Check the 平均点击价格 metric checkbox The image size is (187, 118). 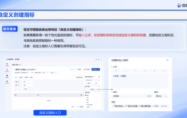click(x=85, y=105)
